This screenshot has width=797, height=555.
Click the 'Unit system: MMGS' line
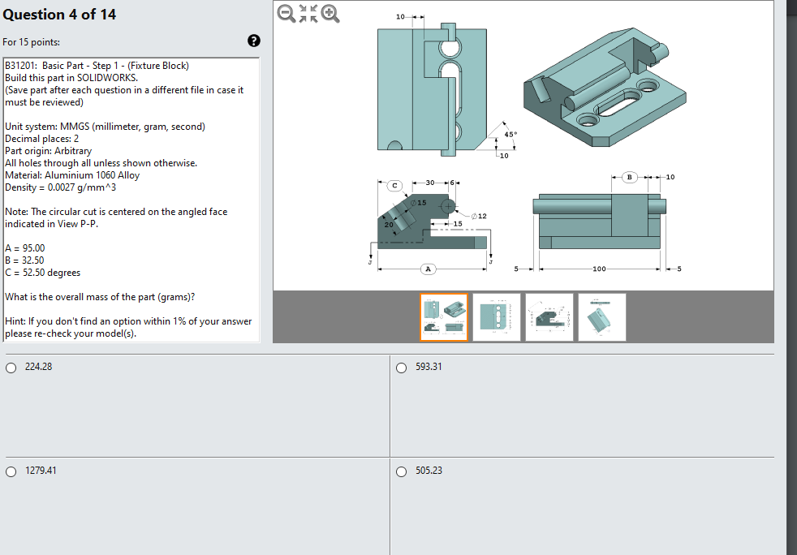point(106,126)
